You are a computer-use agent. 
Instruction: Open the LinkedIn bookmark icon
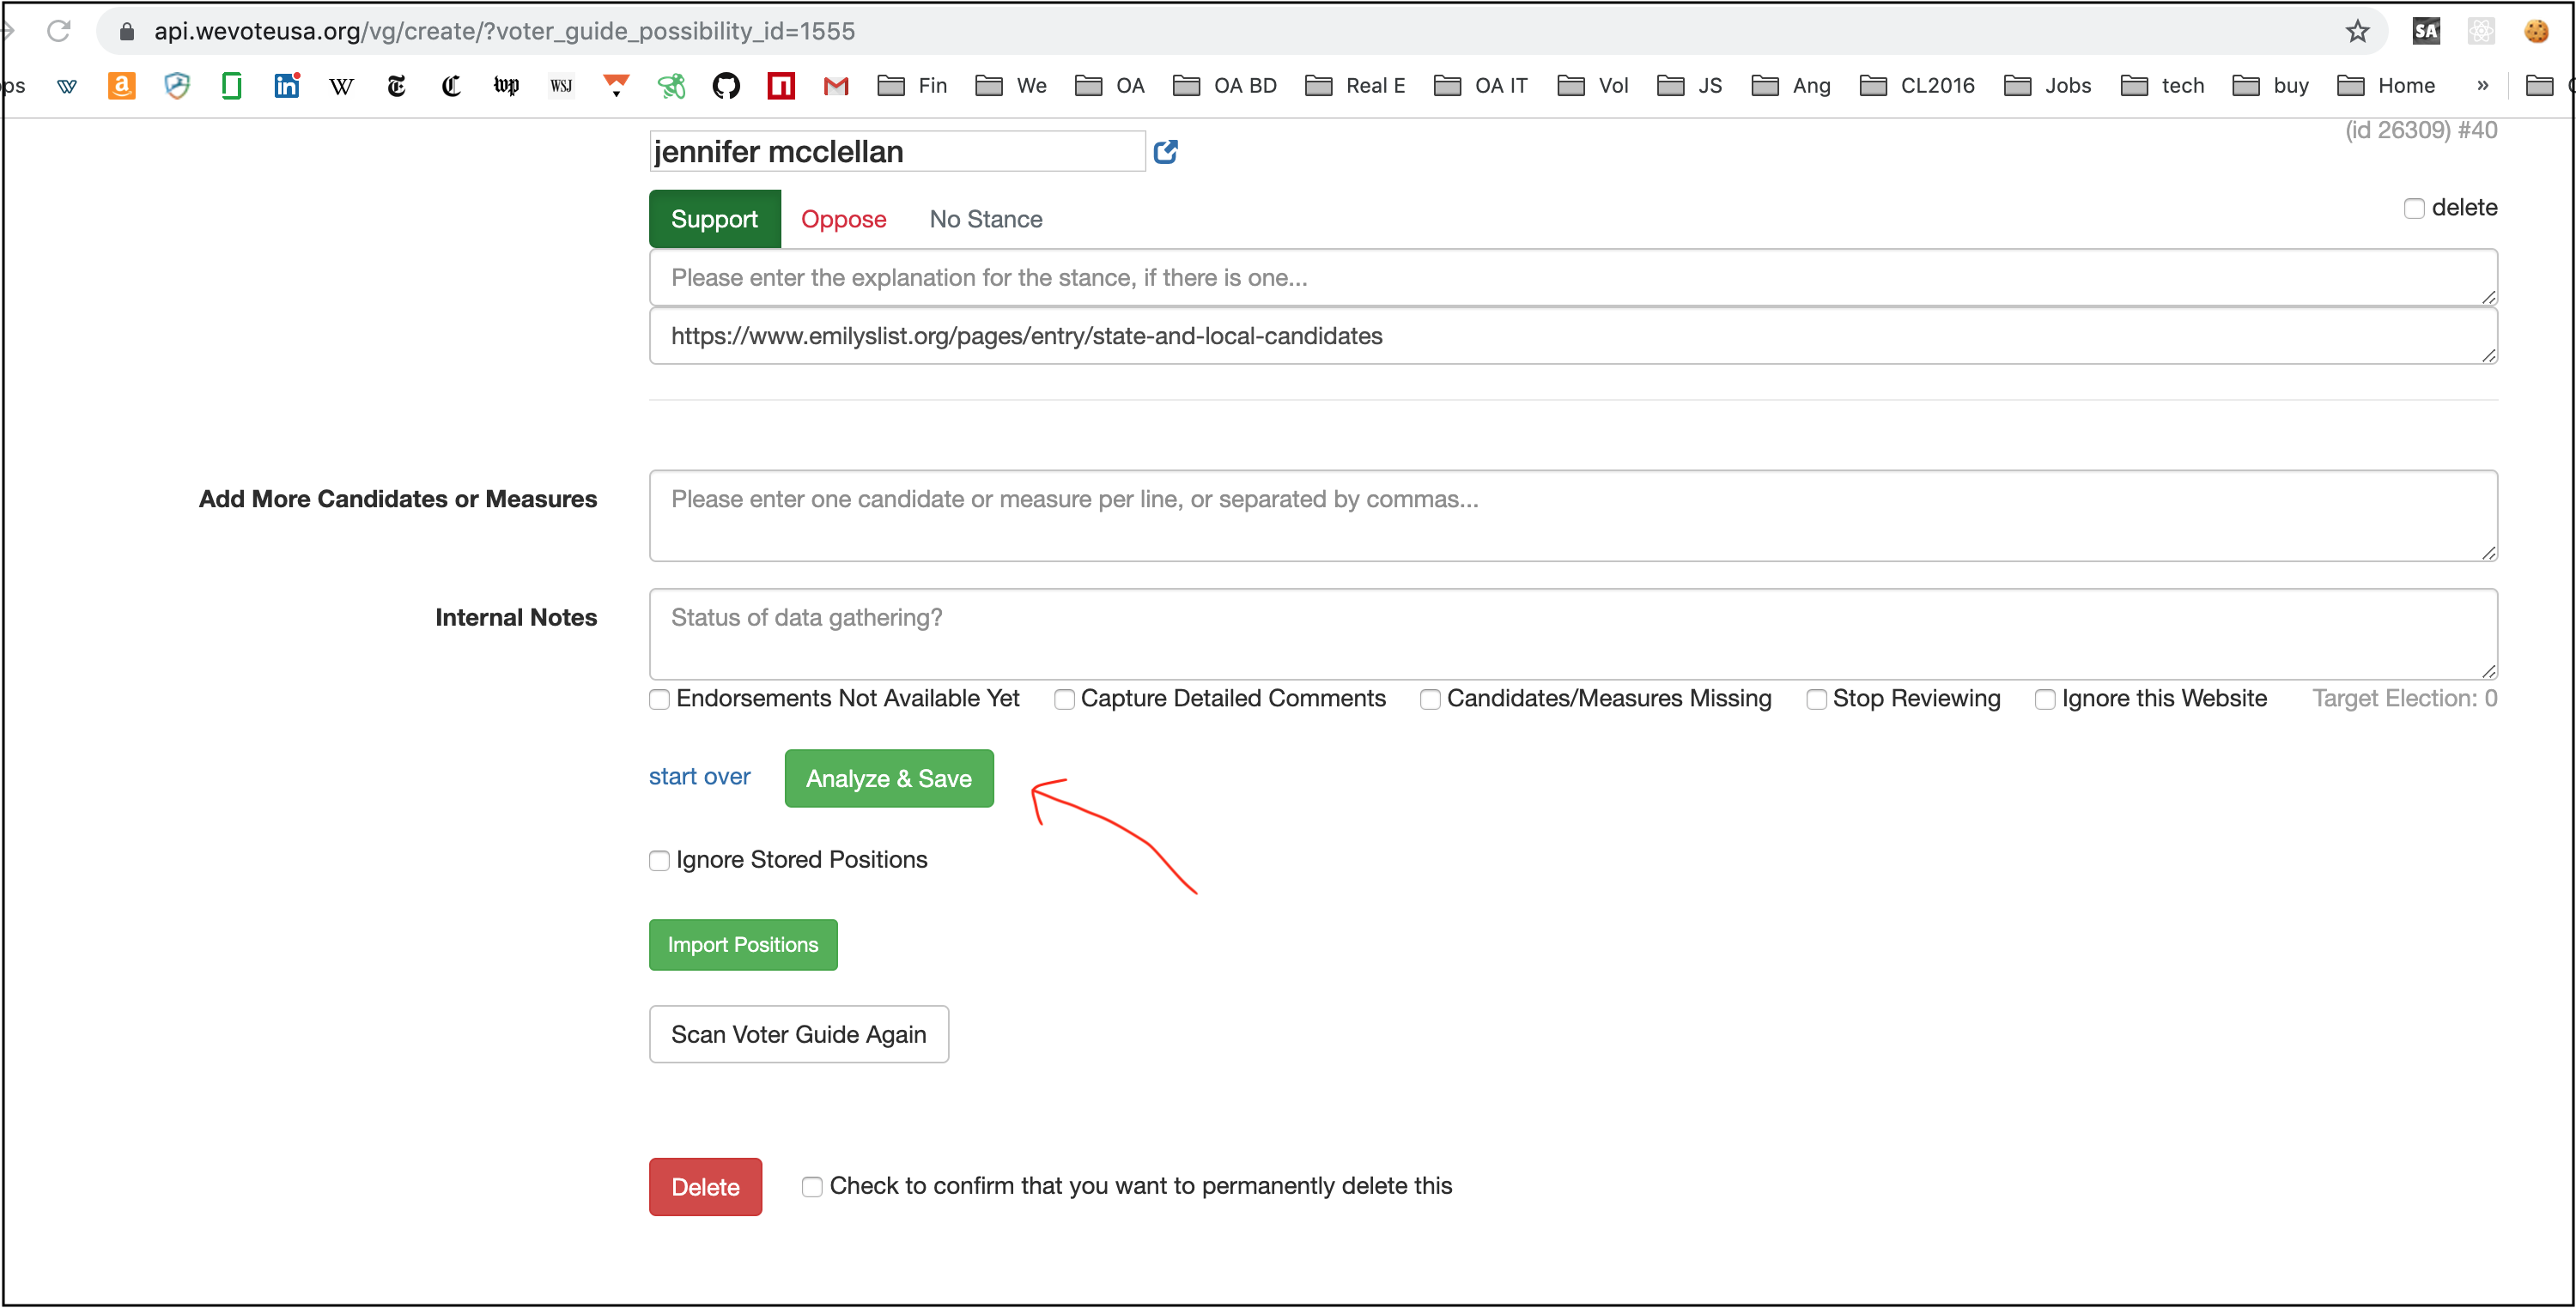(x=287, y=86)
